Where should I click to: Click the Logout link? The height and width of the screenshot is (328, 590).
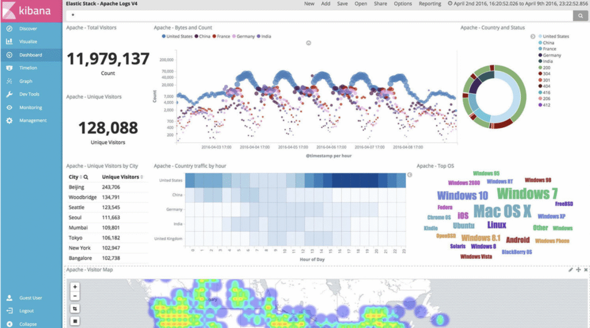27,311
